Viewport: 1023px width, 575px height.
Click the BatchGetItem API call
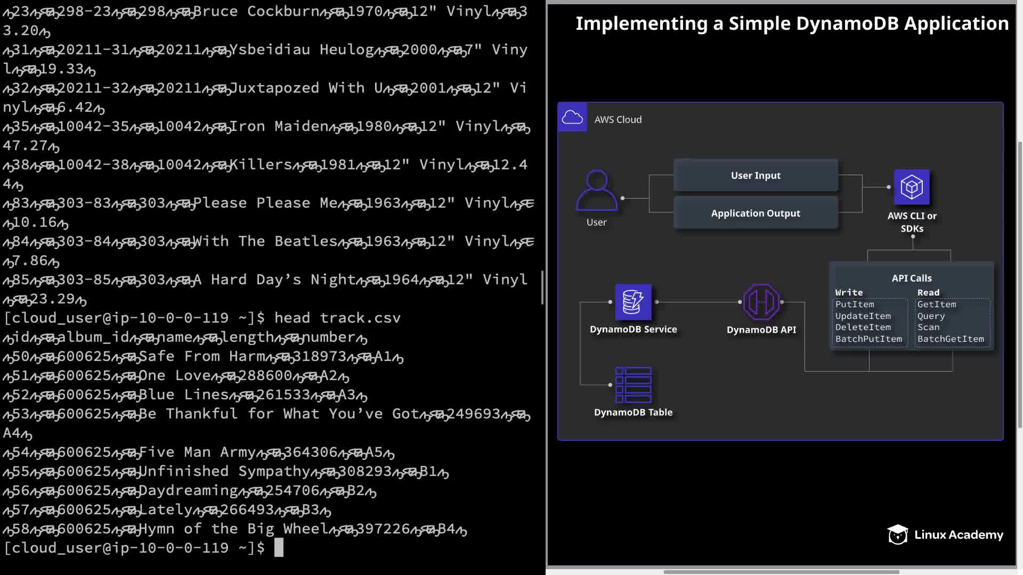coord(951,339)
